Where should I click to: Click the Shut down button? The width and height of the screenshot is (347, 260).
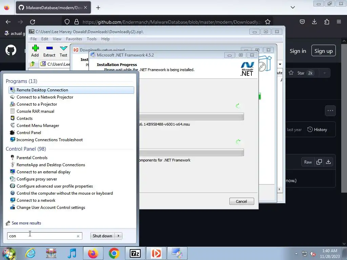[x=103, y=236]
